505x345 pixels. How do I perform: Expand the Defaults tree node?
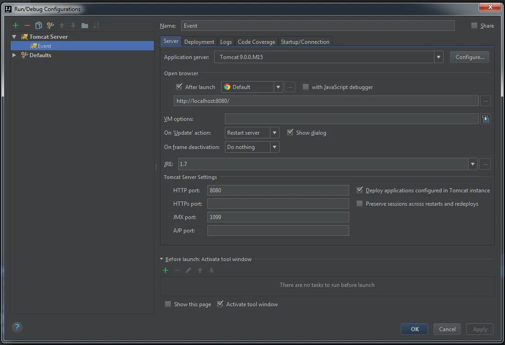click(14, 55)
